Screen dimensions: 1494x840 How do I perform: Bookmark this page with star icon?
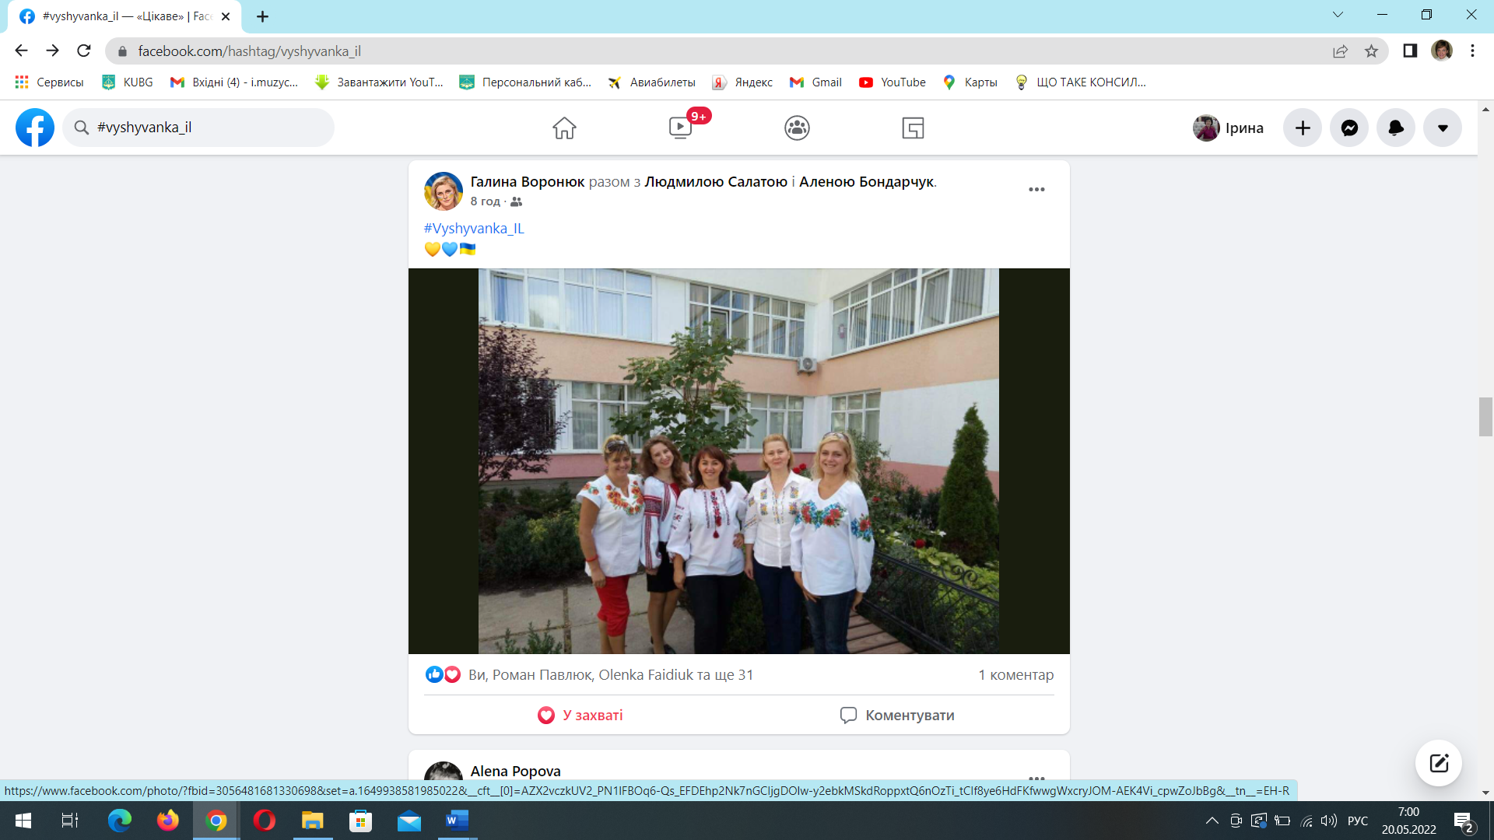tap(1371, 51)
